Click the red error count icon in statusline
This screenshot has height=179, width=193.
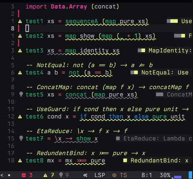[24, 175]
